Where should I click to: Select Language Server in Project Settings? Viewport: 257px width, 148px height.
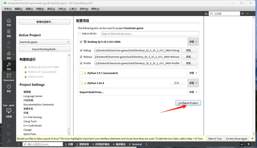pyautogui.click(x=33, y=96)
